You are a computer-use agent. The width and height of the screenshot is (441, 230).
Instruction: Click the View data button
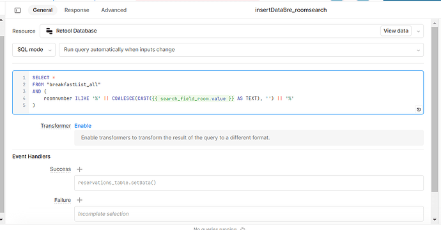tap(396, 31)
